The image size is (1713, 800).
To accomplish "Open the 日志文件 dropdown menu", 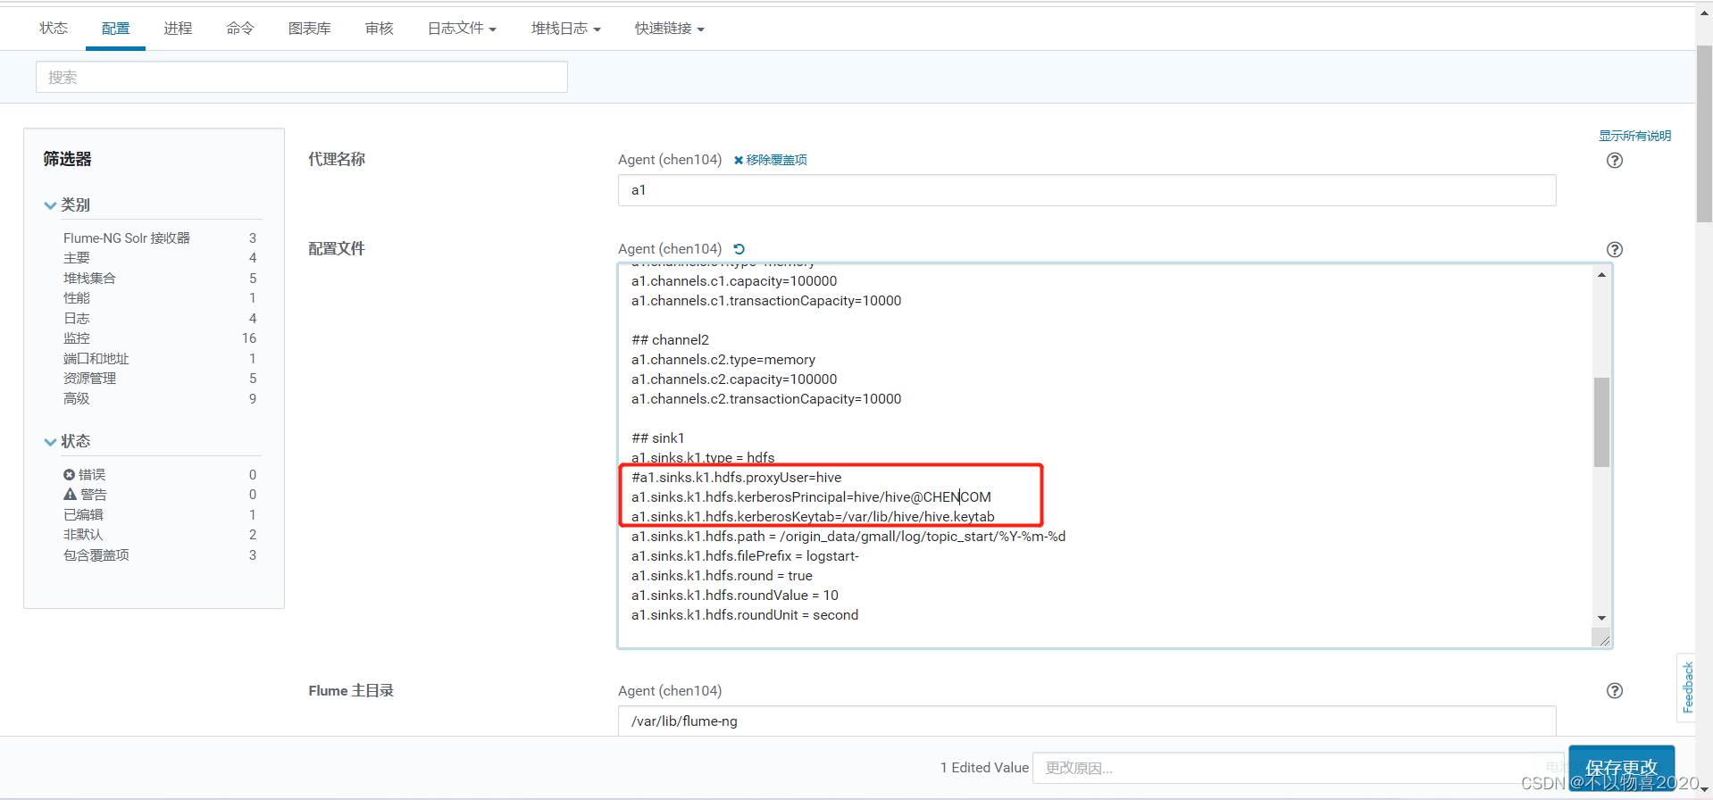I will tap(462, 29).
